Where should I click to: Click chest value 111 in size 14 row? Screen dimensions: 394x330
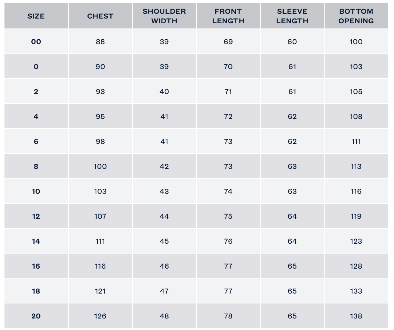[x=100, y=241]
